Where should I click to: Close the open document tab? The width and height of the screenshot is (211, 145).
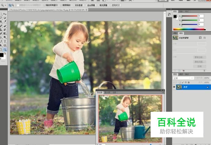click(x=86, y=10)
